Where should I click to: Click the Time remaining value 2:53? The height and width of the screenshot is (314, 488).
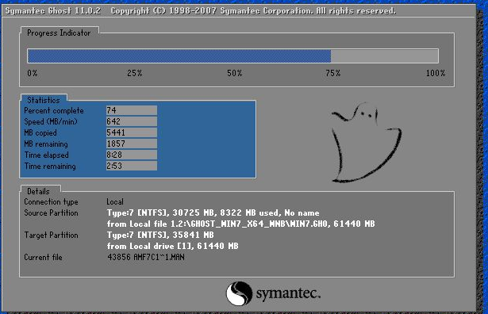tap(132, 166)
